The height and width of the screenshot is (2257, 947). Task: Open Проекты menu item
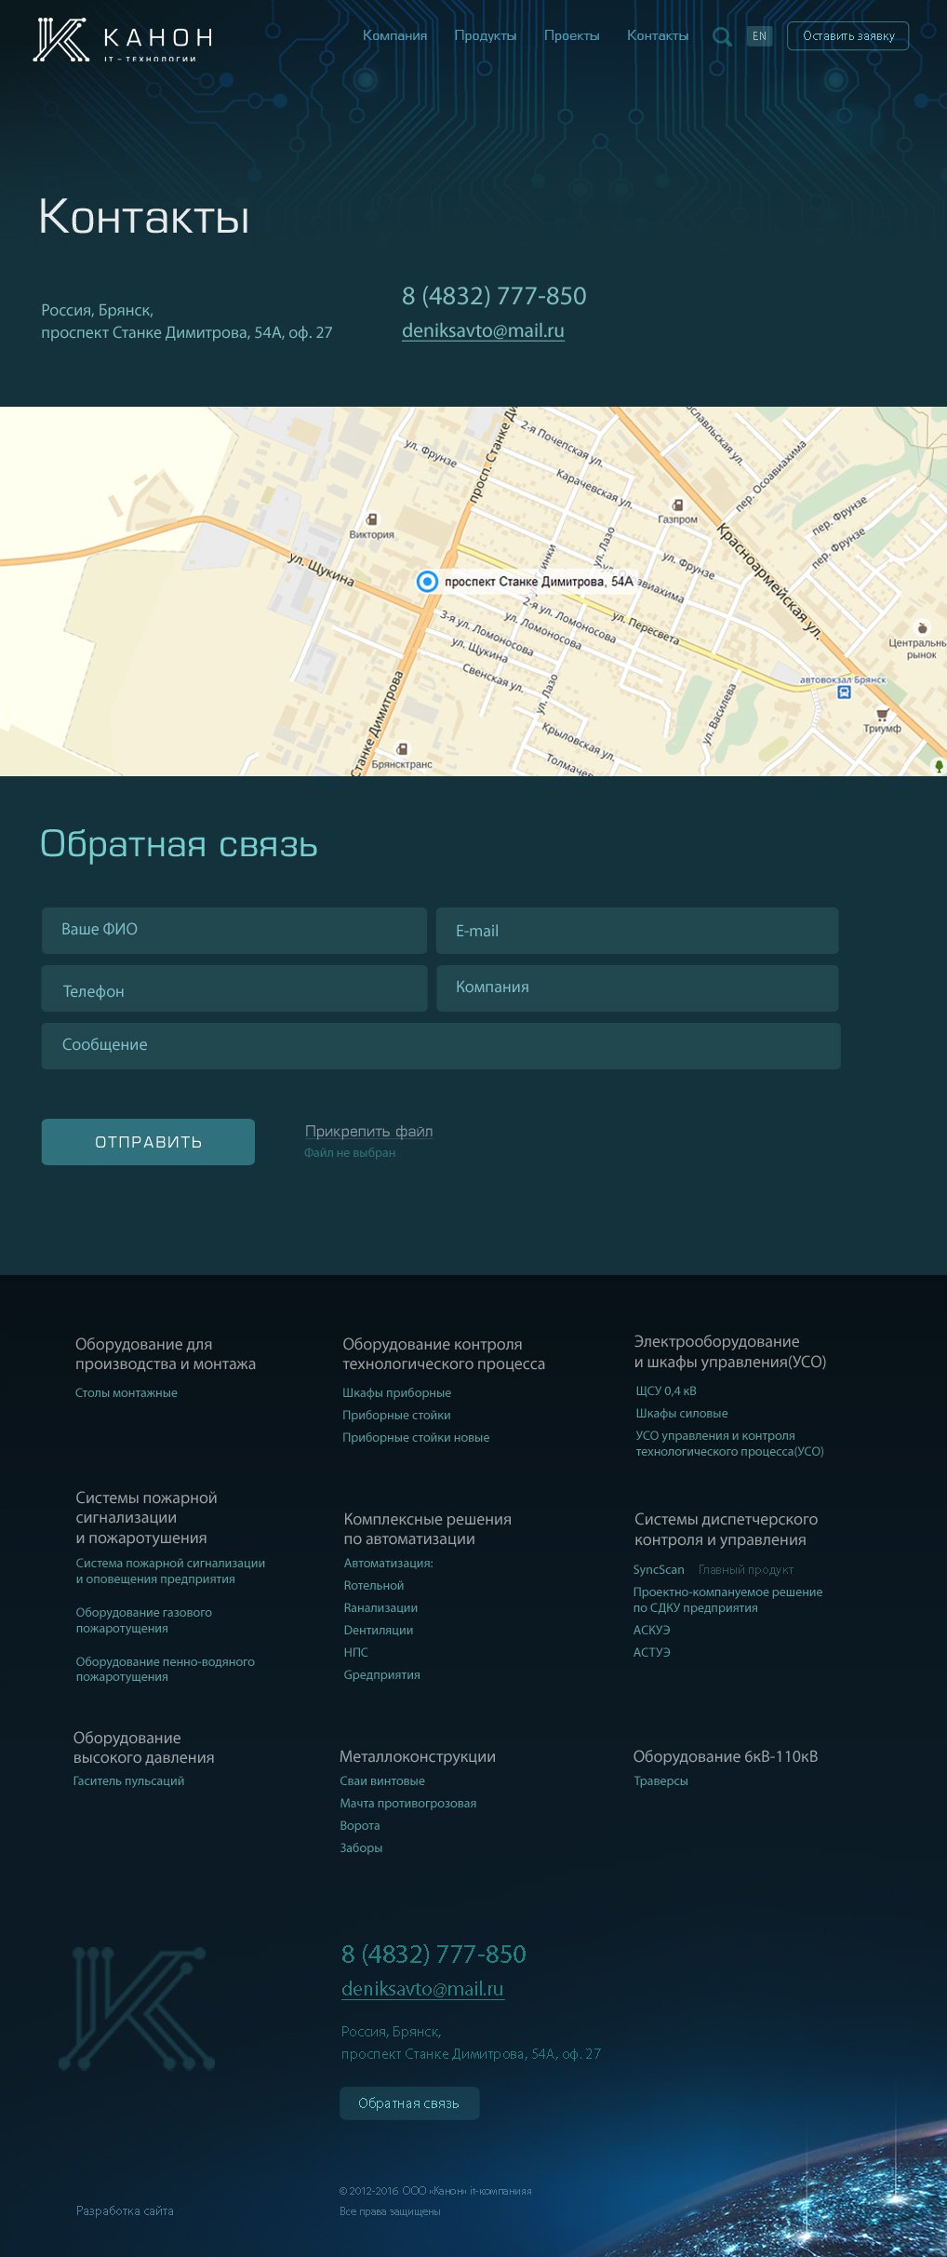coord(571,35)
